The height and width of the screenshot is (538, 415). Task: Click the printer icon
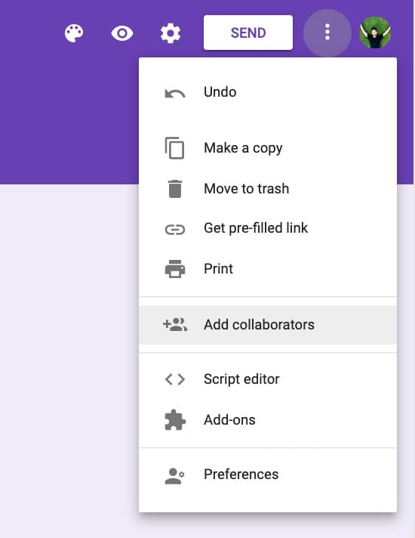[175, 269]
